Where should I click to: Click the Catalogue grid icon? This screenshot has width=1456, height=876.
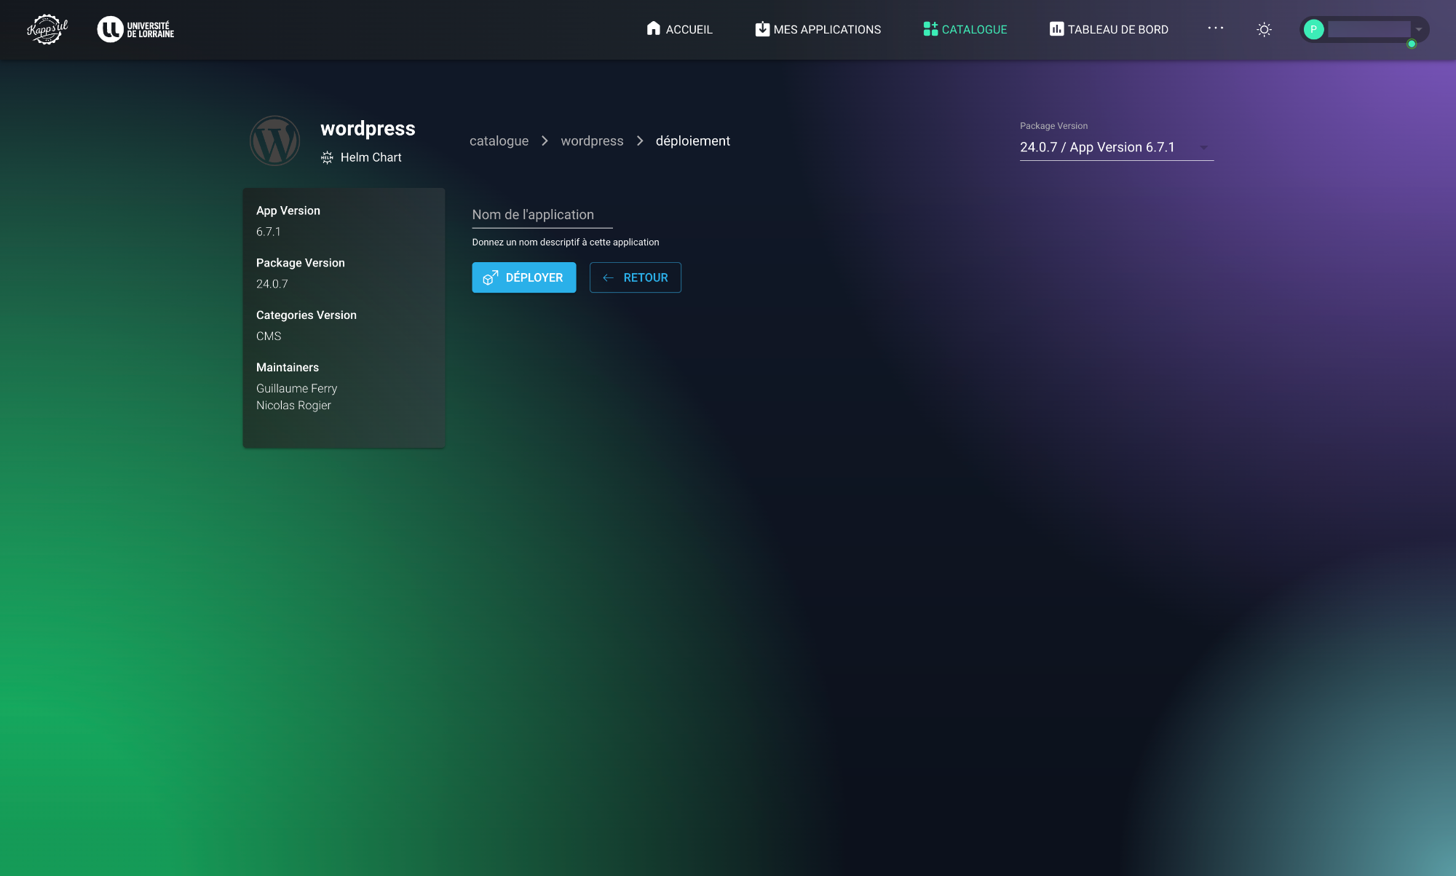(930, 29)
